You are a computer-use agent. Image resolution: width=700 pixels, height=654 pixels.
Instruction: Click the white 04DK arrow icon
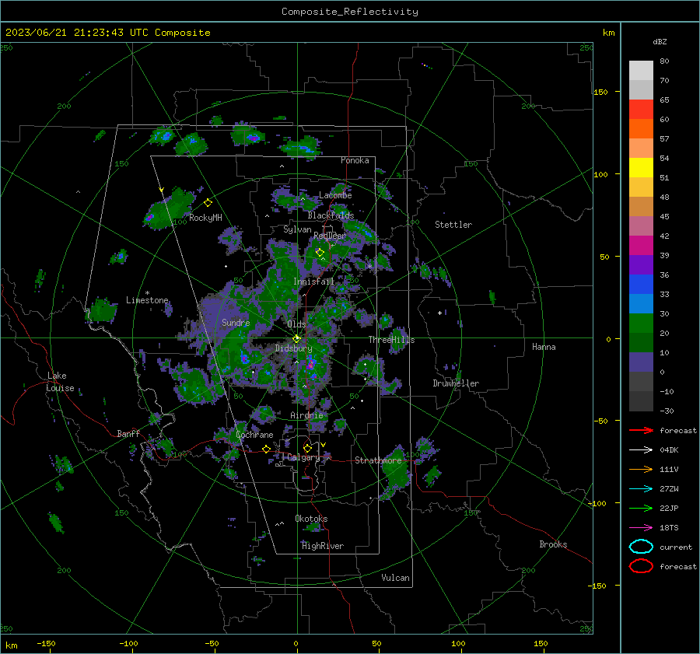[641, 450]
